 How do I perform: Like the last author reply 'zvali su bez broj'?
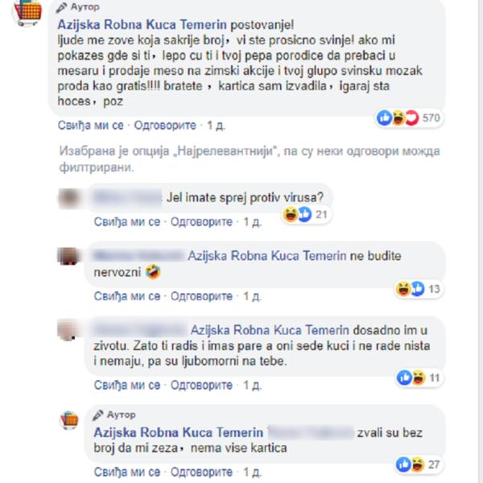[x=127, y=472]
